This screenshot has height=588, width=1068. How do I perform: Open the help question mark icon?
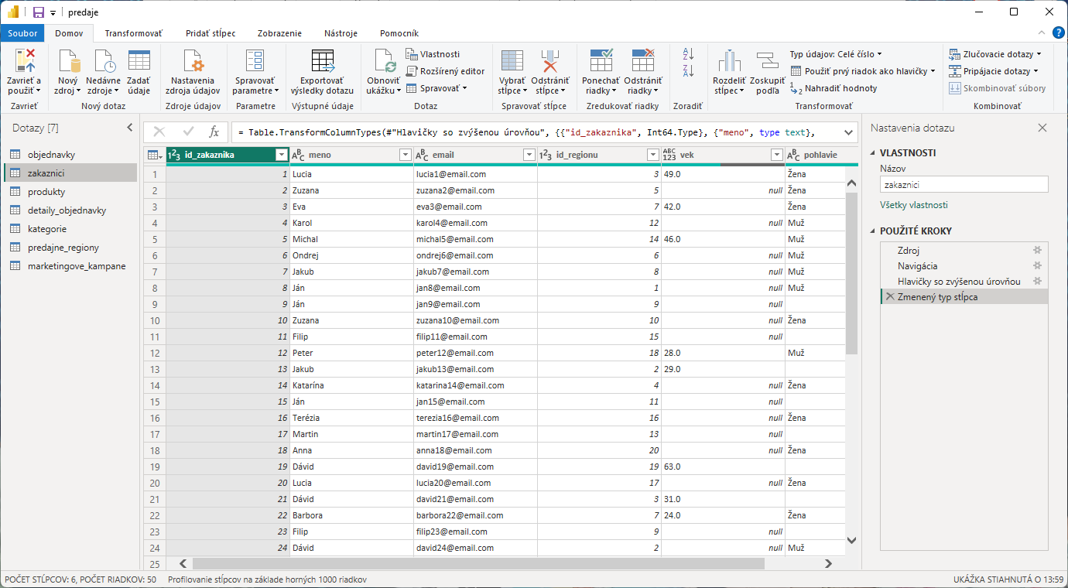pyautogui.click(x=1059, y=32)
